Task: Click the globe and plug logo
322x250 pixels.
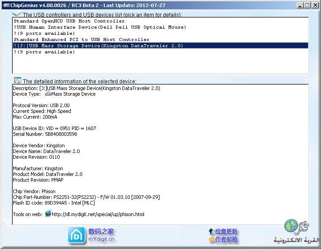Action: click(x=296, y=227)
